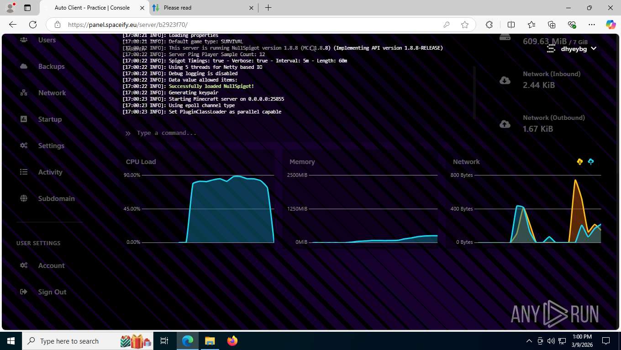Open the Windows Start menu

coord(11,341)
